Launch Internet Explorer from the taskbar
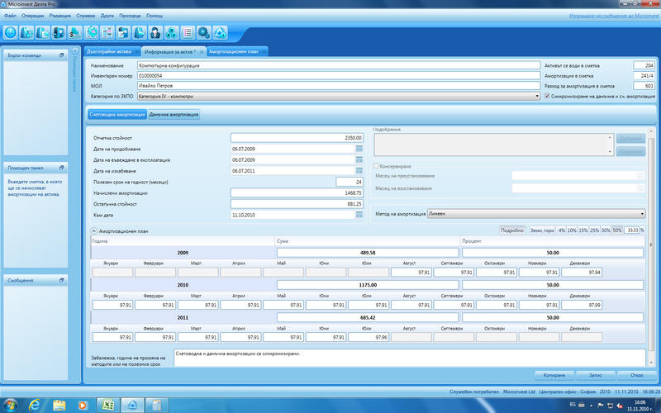 (x=36, y=405)
